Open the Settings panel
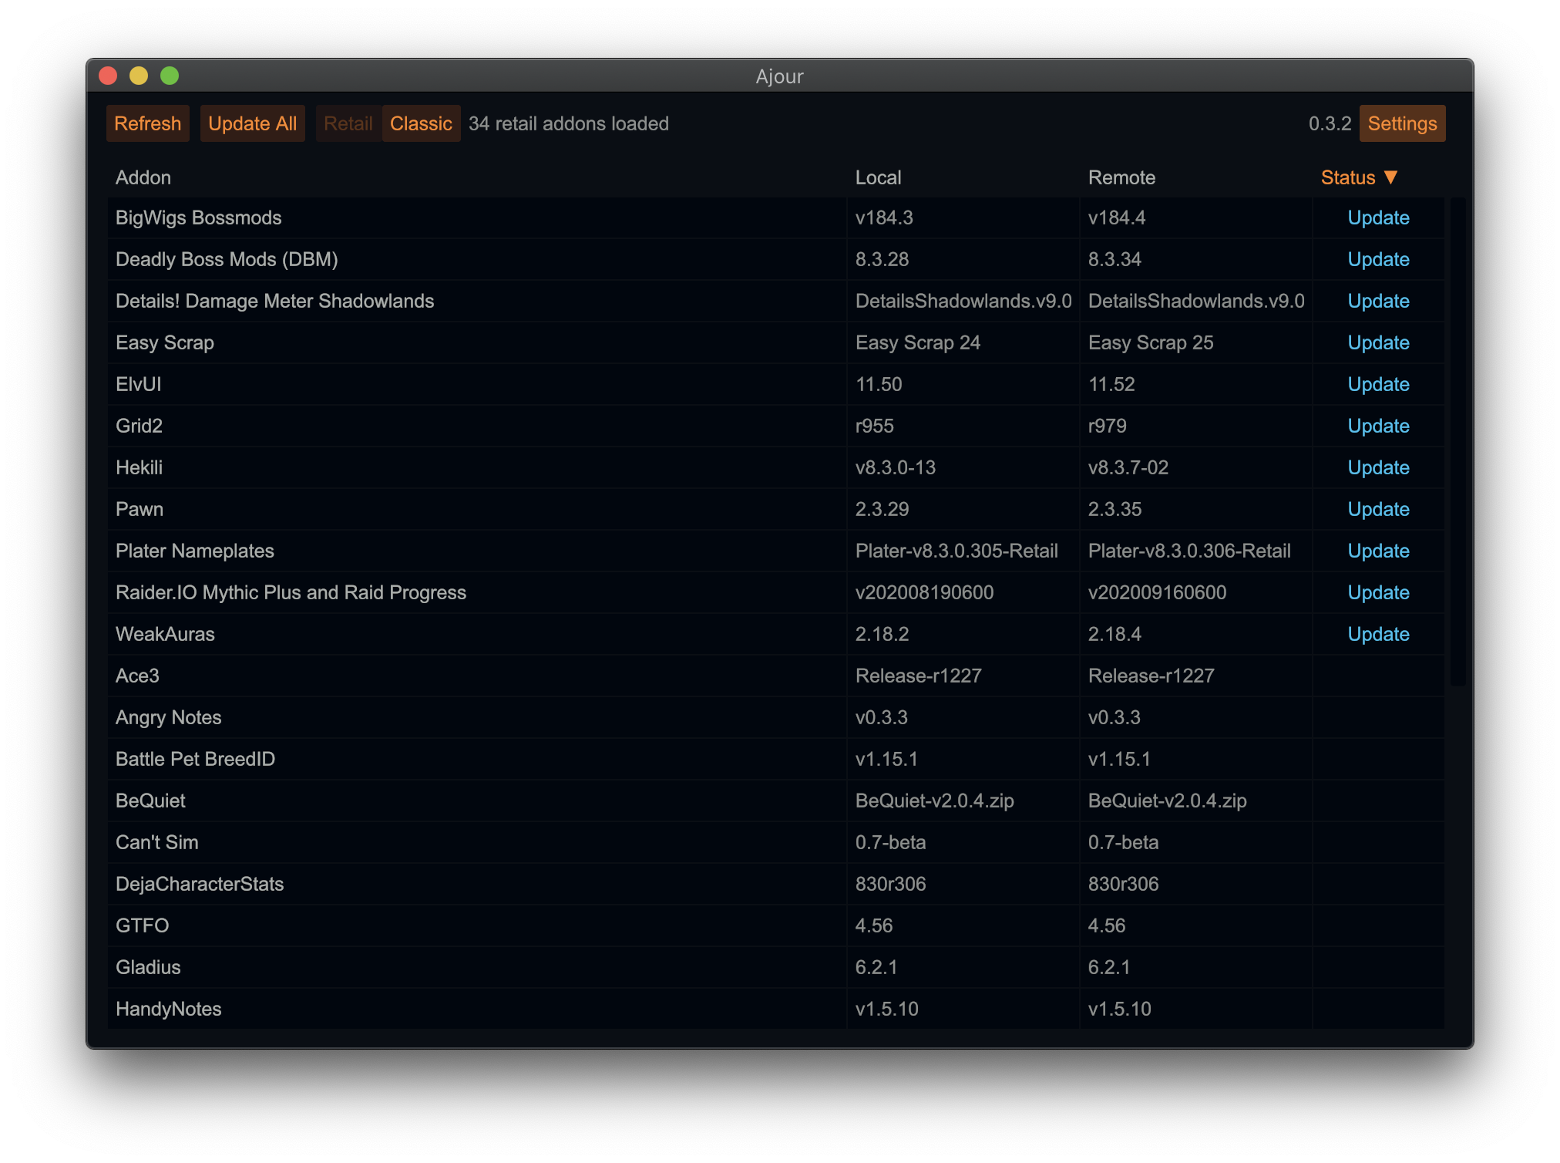Viewport: 1560px width, 1163px height. click(1402, 123)
